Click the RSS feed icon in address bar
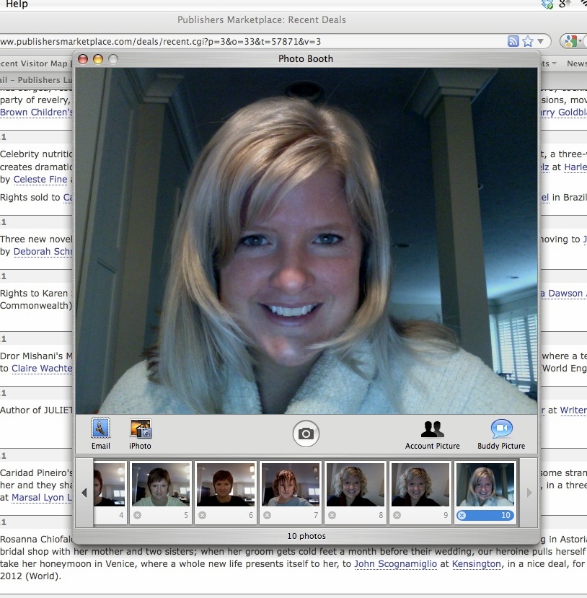The image size is (587, 598). click(x=513, y=41)
